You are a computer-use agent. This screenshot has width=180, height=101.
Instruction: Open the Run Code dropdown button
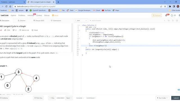[162, 98]
